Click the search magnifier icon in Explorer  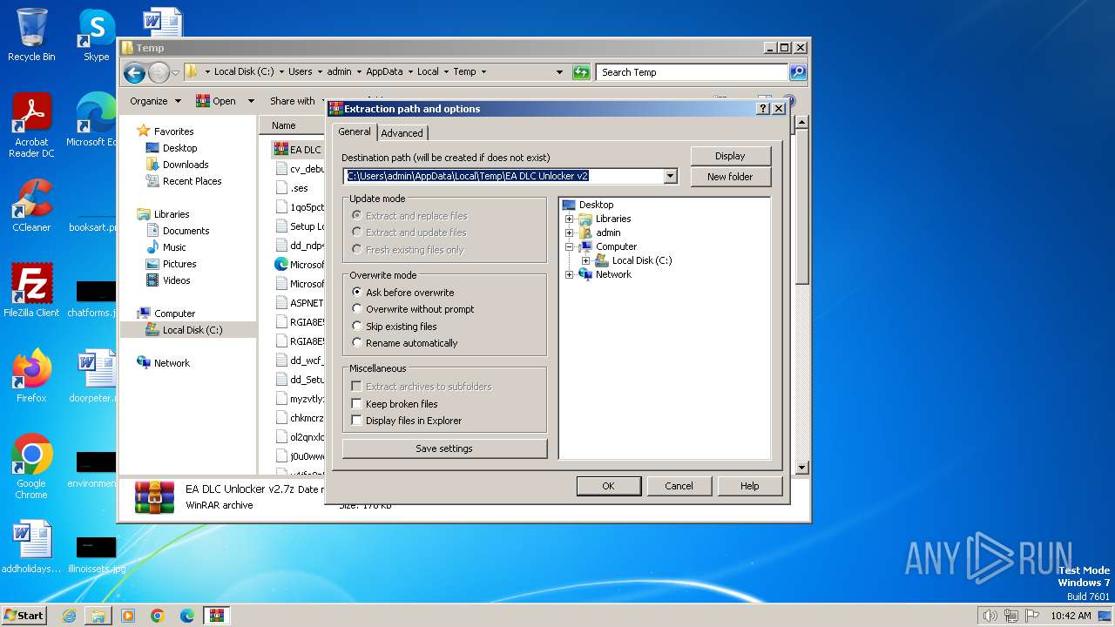coord(797,72)
